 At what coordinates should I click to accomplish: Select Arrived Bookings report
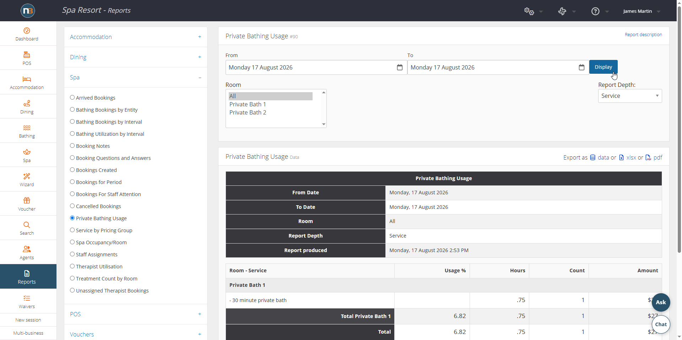coord(72,97)
